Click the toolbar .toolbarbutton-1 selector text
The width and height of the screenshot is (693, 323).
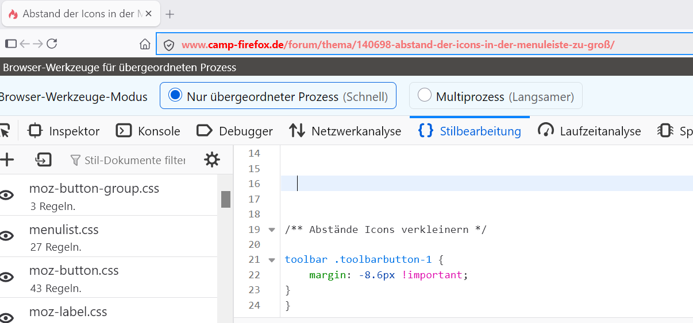pos(358,260)
